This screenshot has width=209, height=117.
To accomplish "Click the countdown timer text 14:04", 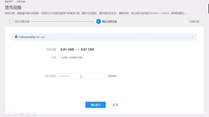I will [42, 37].
